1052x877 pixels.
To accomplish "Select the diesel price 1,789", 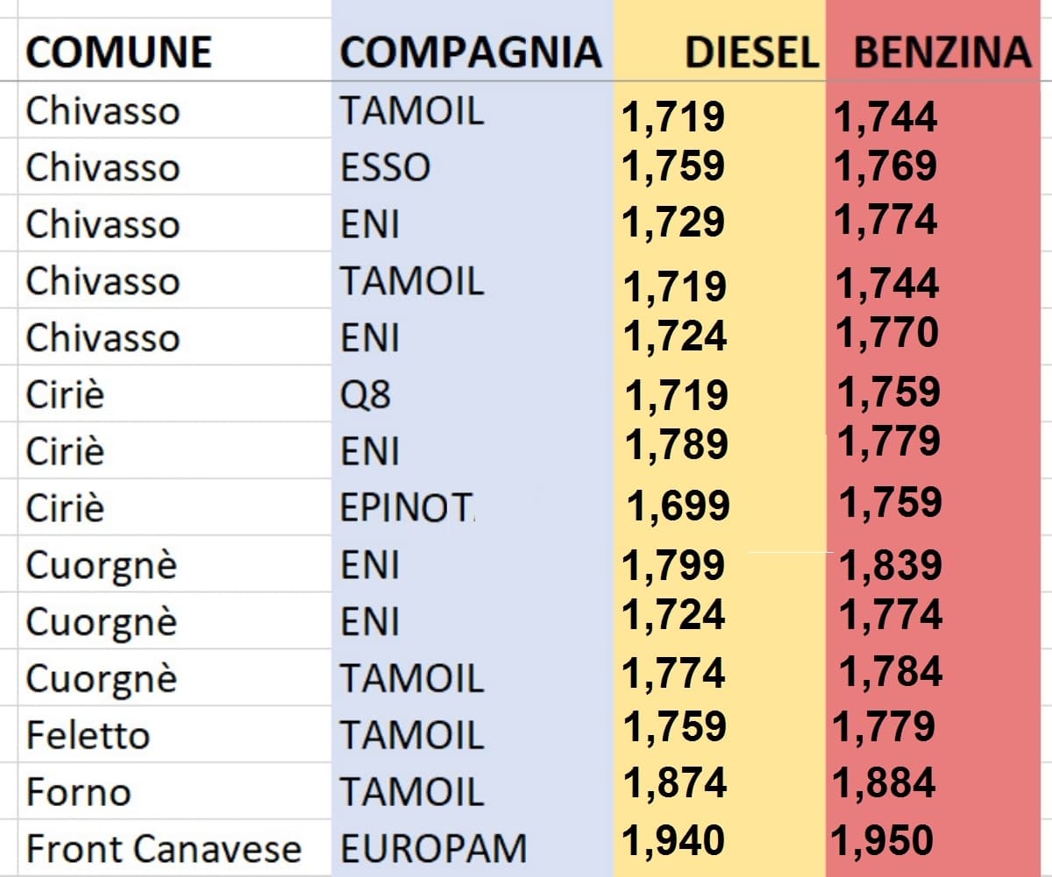I will tap(676, 444).
